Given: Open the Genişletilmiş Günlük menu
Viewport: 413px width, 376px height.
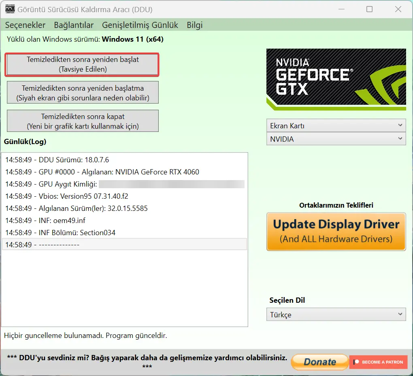Looking at the screenshot, I should 140,25.
